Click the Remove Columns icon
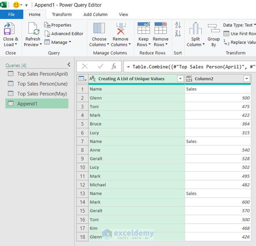 pyautogui.click(x=121, y=29)
